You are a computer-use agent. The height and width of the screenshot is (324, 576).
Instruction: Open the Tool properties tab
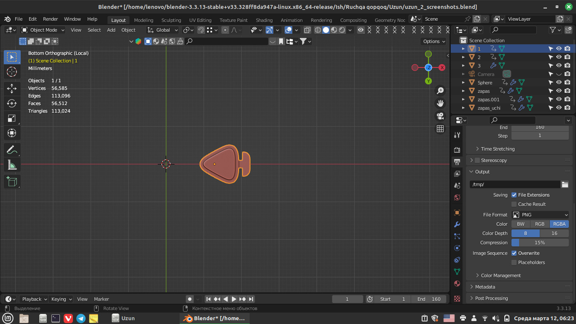pyautogui.click(x=457, y=135)
